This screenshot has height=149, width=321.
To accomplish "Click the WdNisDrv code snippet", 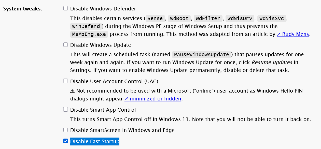I will click(x=240, y=18).
